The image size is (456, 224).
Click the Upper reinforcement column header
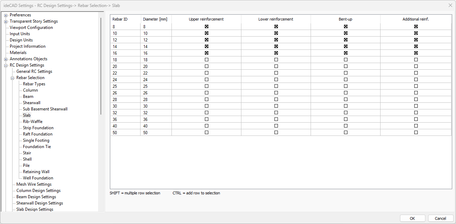tap(206, 19)
